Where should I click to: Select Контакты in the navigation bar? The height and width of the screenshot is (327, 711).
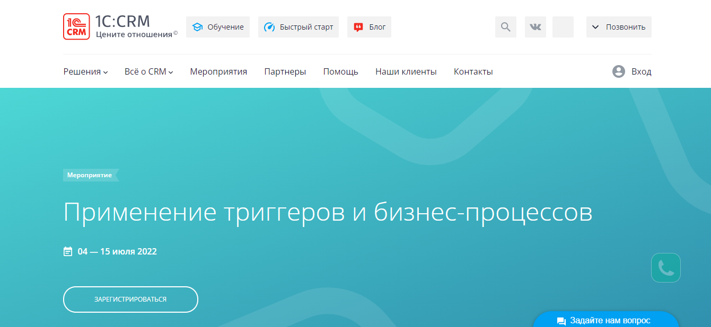click(473, 71)
